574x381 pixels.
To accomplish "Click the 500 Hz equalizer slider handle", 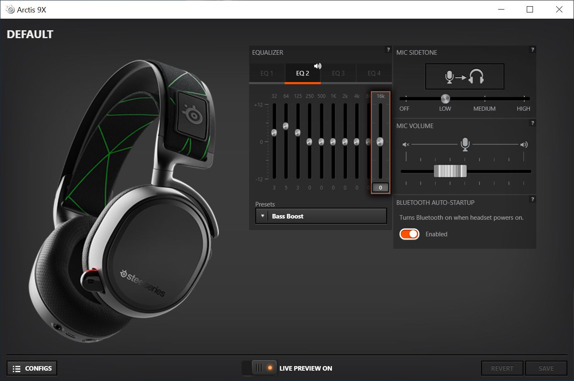I will [x=321, y=142].
